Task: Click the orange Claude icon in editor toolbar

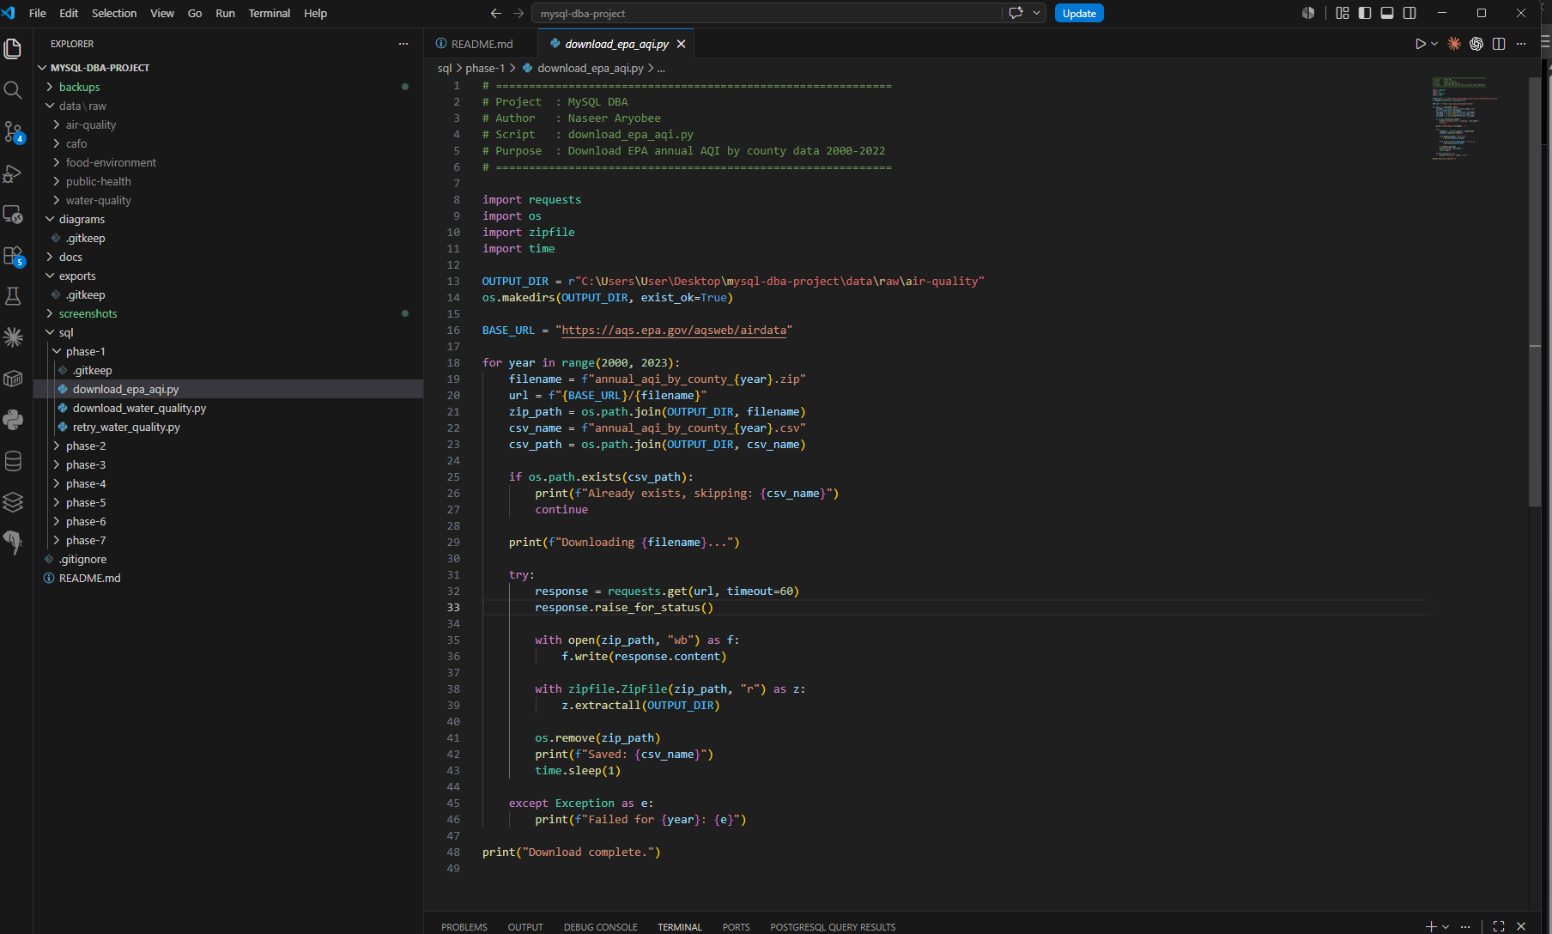Action: 1454,44
